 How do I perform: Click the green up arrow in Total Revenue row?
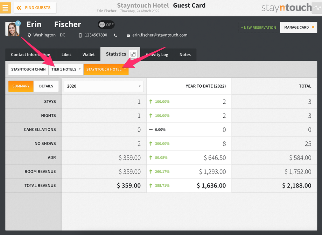tap(151, 186)
